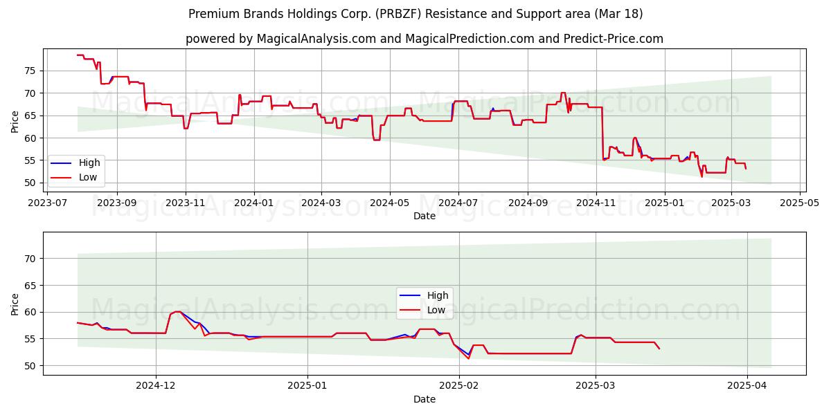Click the lower chart 'Price' axis label

(x=15, y=304)
